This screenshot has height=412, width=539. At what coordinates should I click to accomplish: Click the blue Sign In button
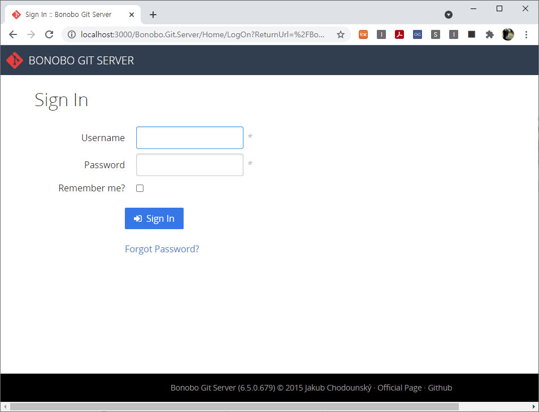click(154, 218)
